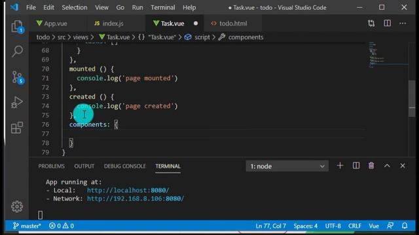This screenshot has width=419, height=235.
Task: Open the Help menu
Action: pos(189,7)
